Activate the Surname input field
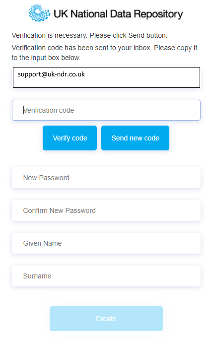Image resolution: width=212 pixels, height=341 pixels. click(x=106, y=276)
